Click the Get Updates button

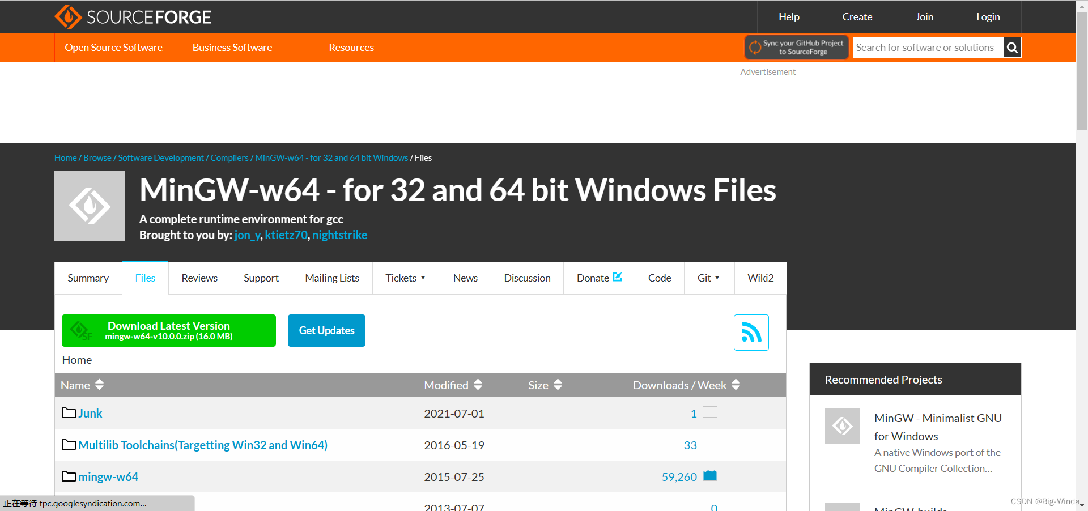point(326,330)
